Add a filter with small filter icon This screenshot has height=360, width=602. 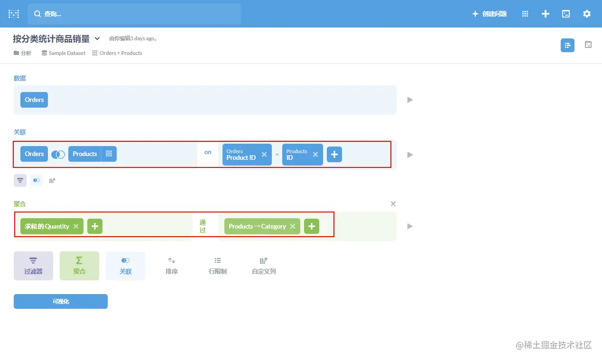click(20, 180)
